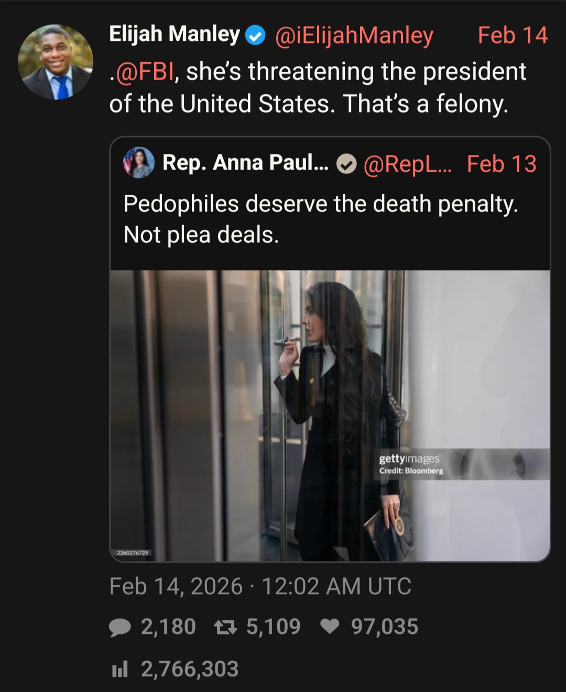Viewport: 566px width, 692px height.
Task: Click the retweet arrows icon
Action: point(225,627)
